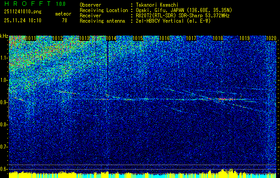The height and width of the screenshot is (178, 280).
Task: Click the 0.6 kHz frequency axis label
Action: [x=4, y=169]
